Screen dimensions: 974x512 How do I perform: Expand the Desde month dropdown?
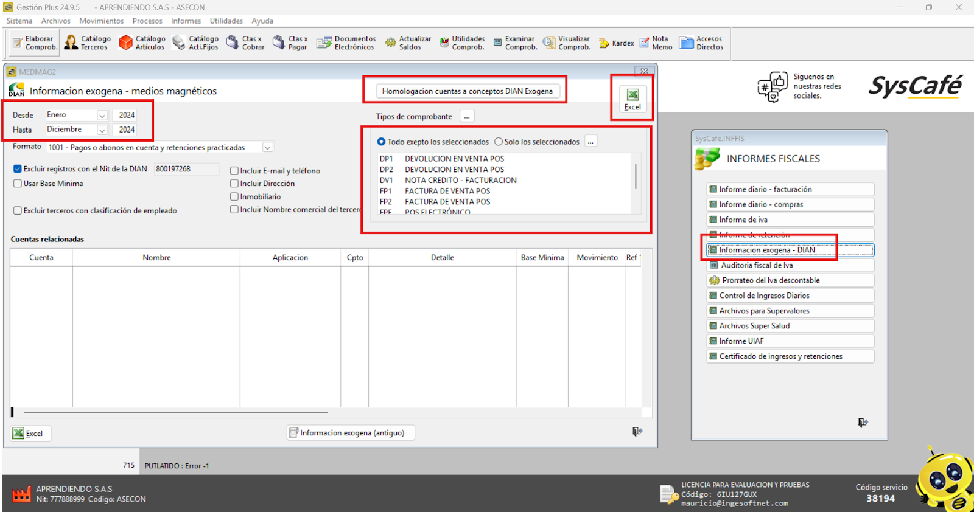tap(102, 116)
